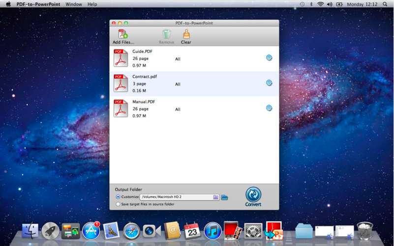The image size is (394, 246).
Task: Open the Window menu
Action: click(74, 4)
